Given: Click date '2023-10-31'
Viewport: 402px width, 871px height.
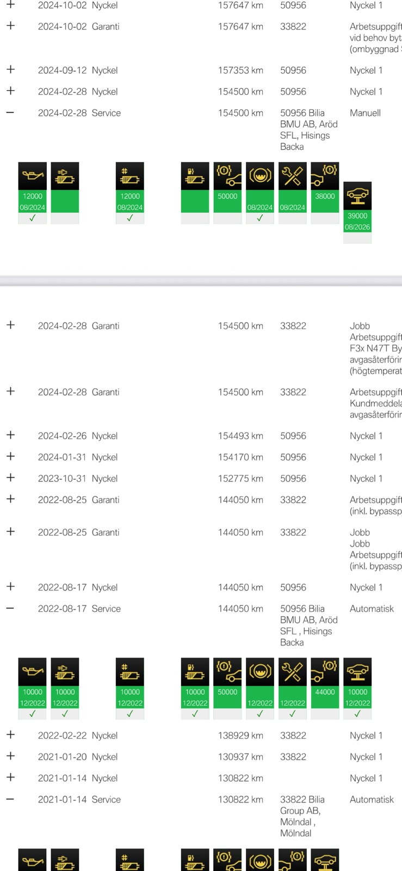Looking at the screenshot, I should point(62,479).
